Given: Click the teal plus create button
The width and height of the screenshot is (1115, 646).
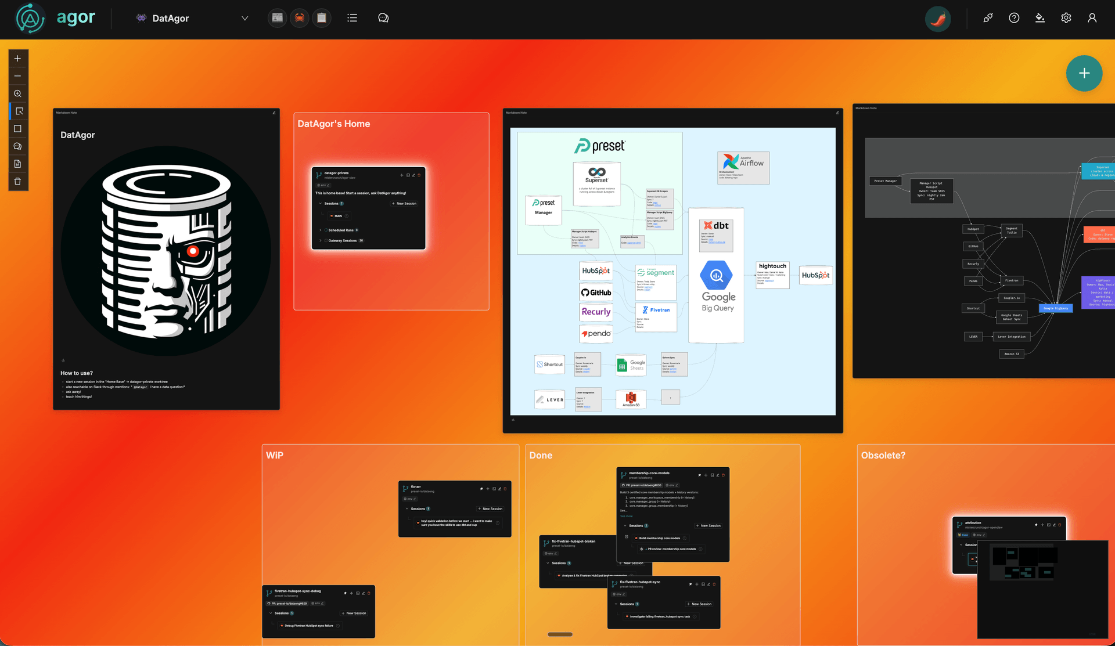Looking at the screenshot, I should click(x=1084, y=73).
